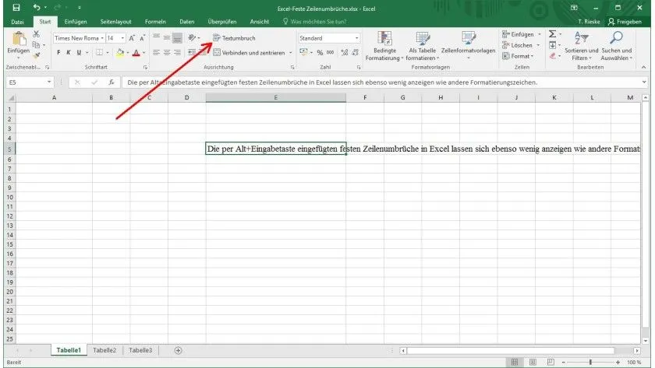The width and height of the screenshot is (655, 368).
Task: Align cell content to the top
Action: (156, 37)
